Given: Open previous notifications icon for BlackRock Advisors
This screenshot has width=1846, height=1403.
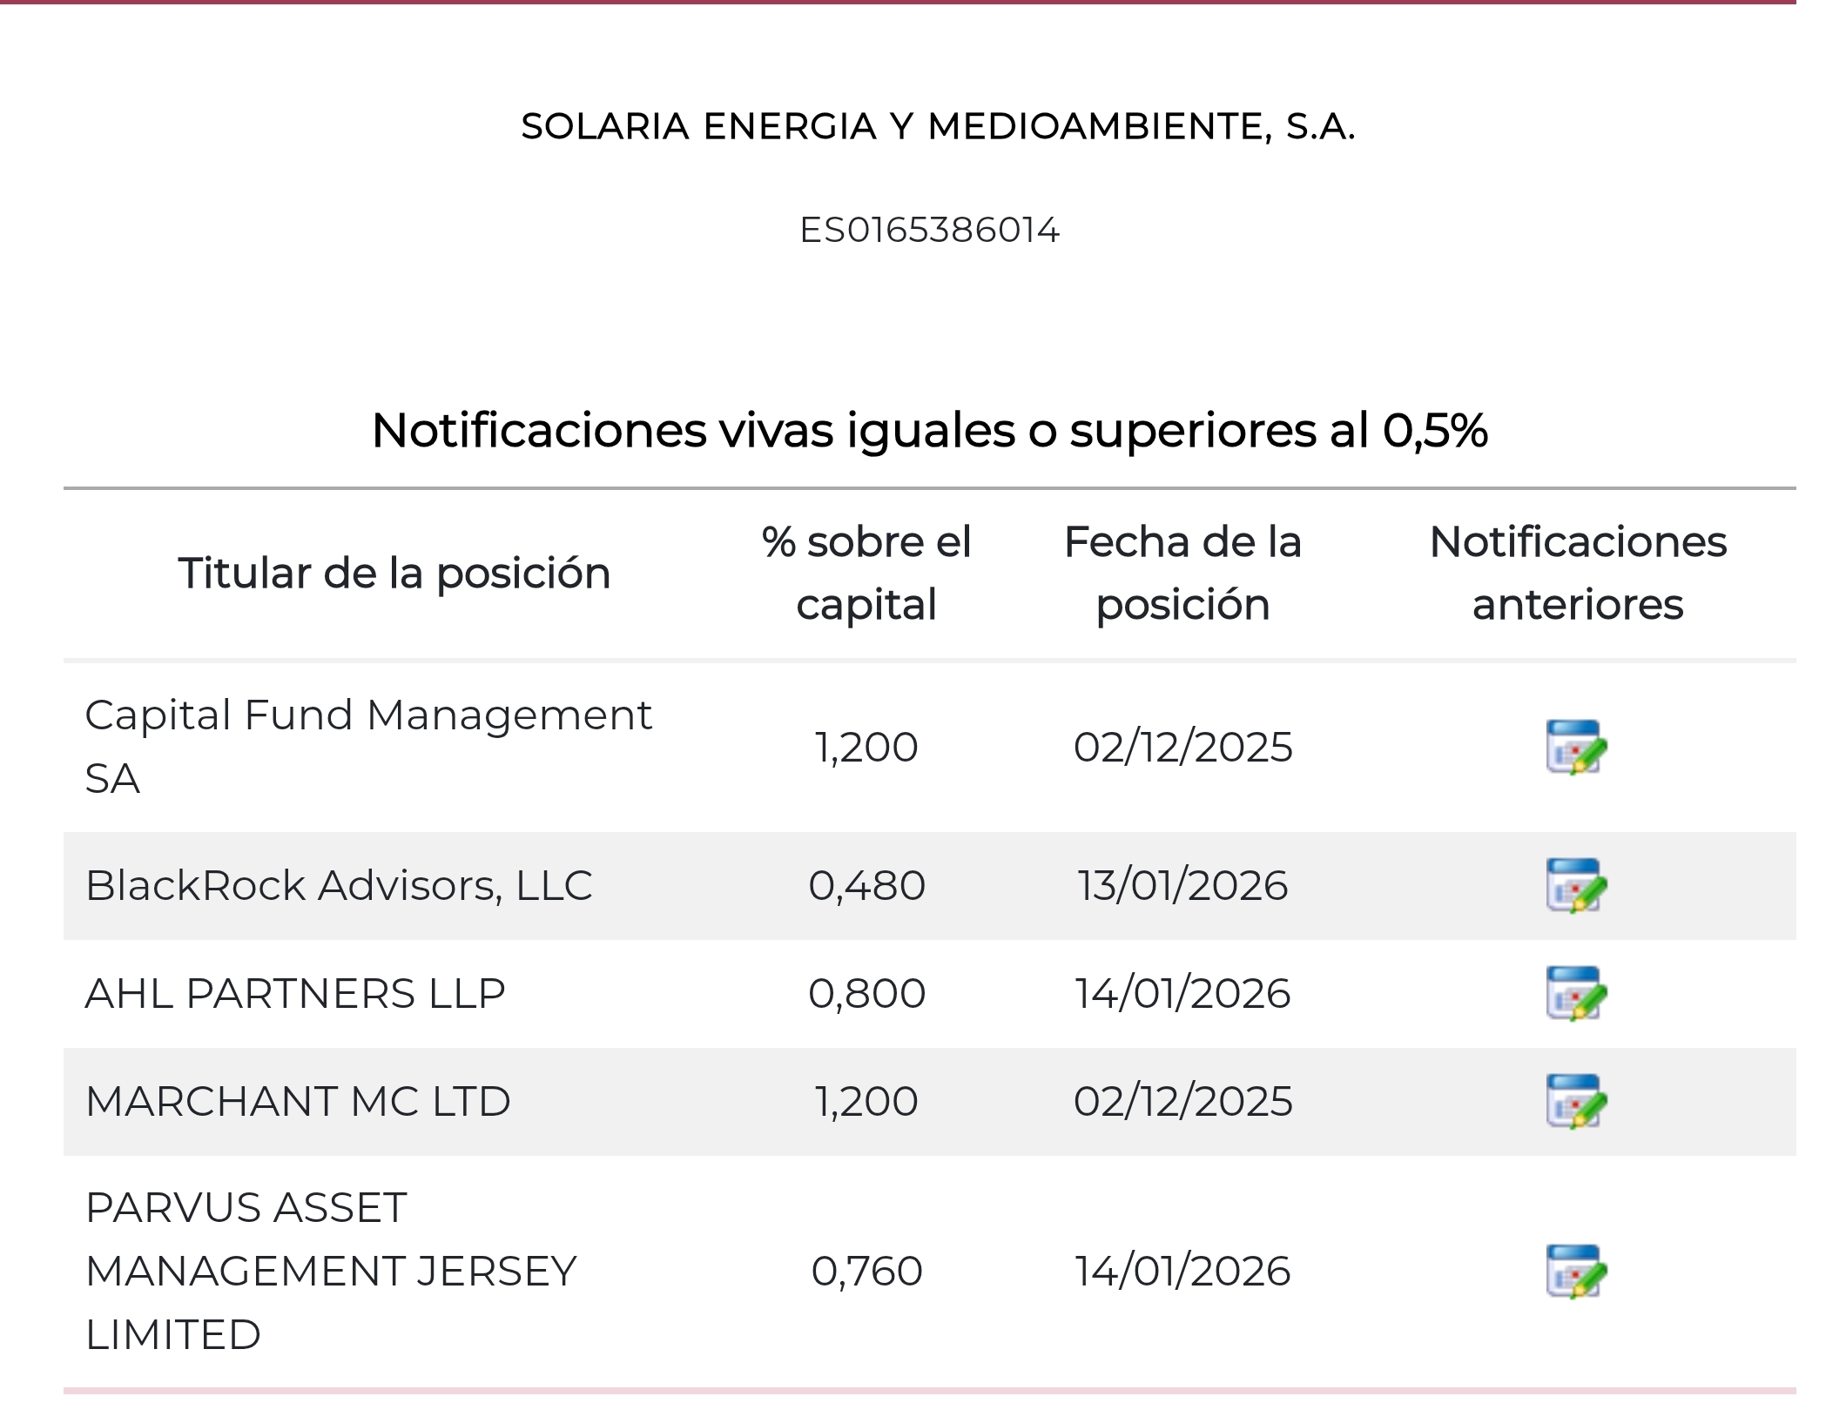Looking at the screenshot, I should tap(1576, 885).
